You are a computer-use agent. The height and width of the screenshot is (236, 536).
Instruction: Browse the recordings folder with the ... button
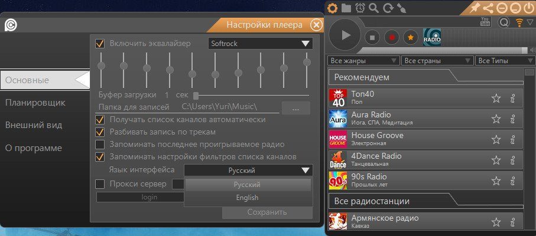[x=296, y=108]
